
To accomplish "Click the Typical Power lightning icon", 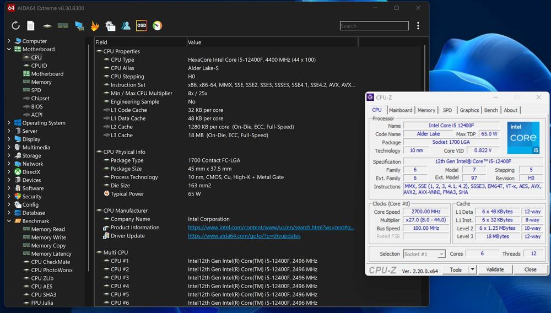I will (106, 193).
